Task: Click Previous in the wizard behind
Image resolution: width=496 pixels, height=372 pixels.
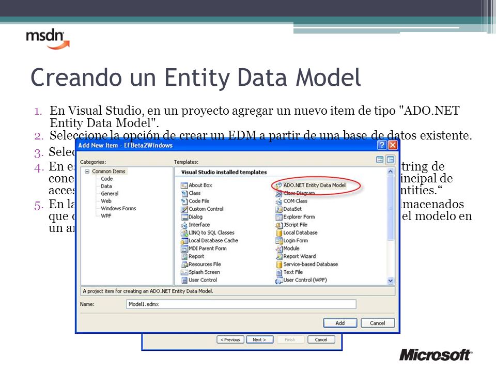Action: click(x=230, y=340)
